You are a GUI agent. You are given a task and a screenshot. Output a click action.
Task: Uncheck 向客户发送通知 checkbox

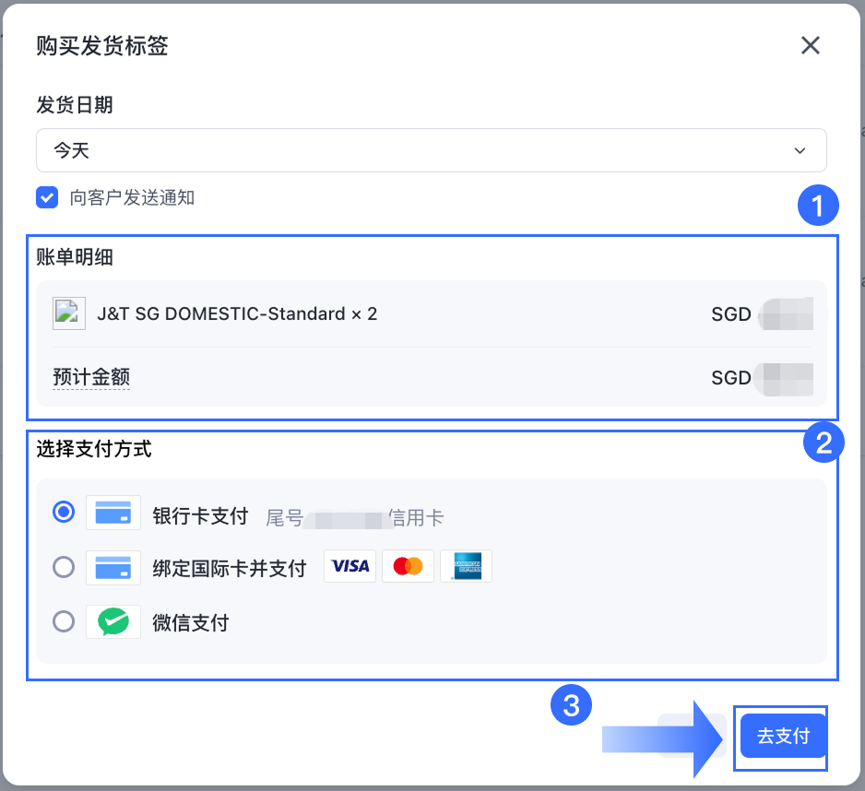pyautogui.click(x=47, y=197)
